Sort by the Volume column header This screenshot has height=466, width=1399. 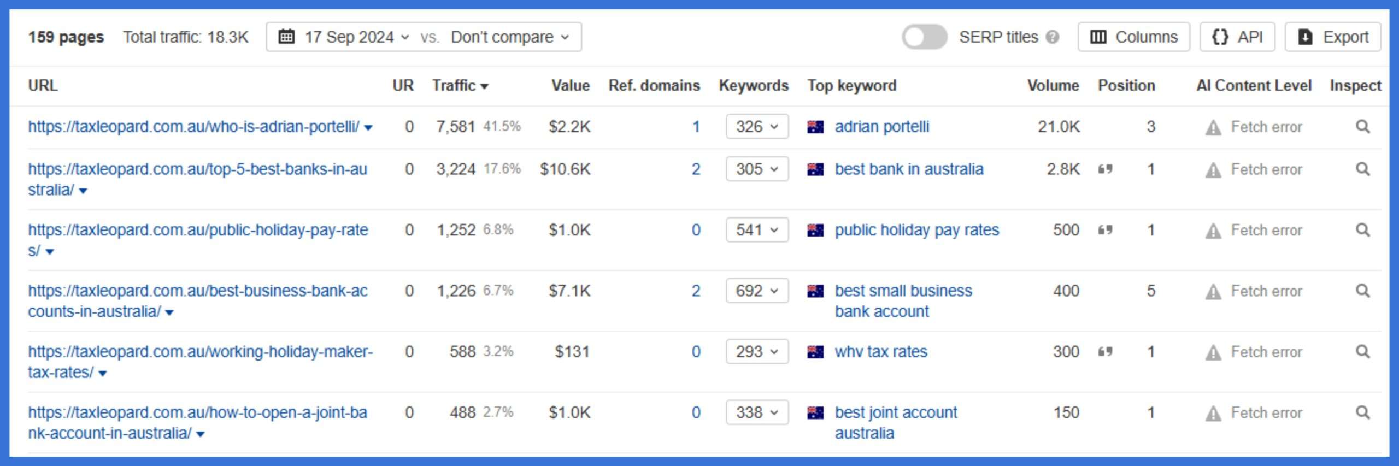pyautogui.click(x=1053, y=86)
